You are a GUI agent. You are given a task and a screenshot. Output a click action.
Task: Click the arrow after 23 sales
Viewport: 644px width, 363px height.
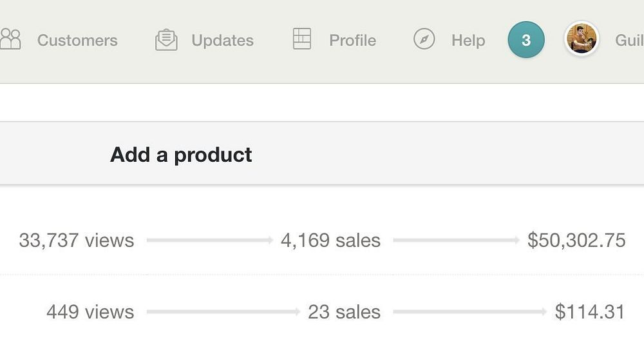[x=469, y=312]
